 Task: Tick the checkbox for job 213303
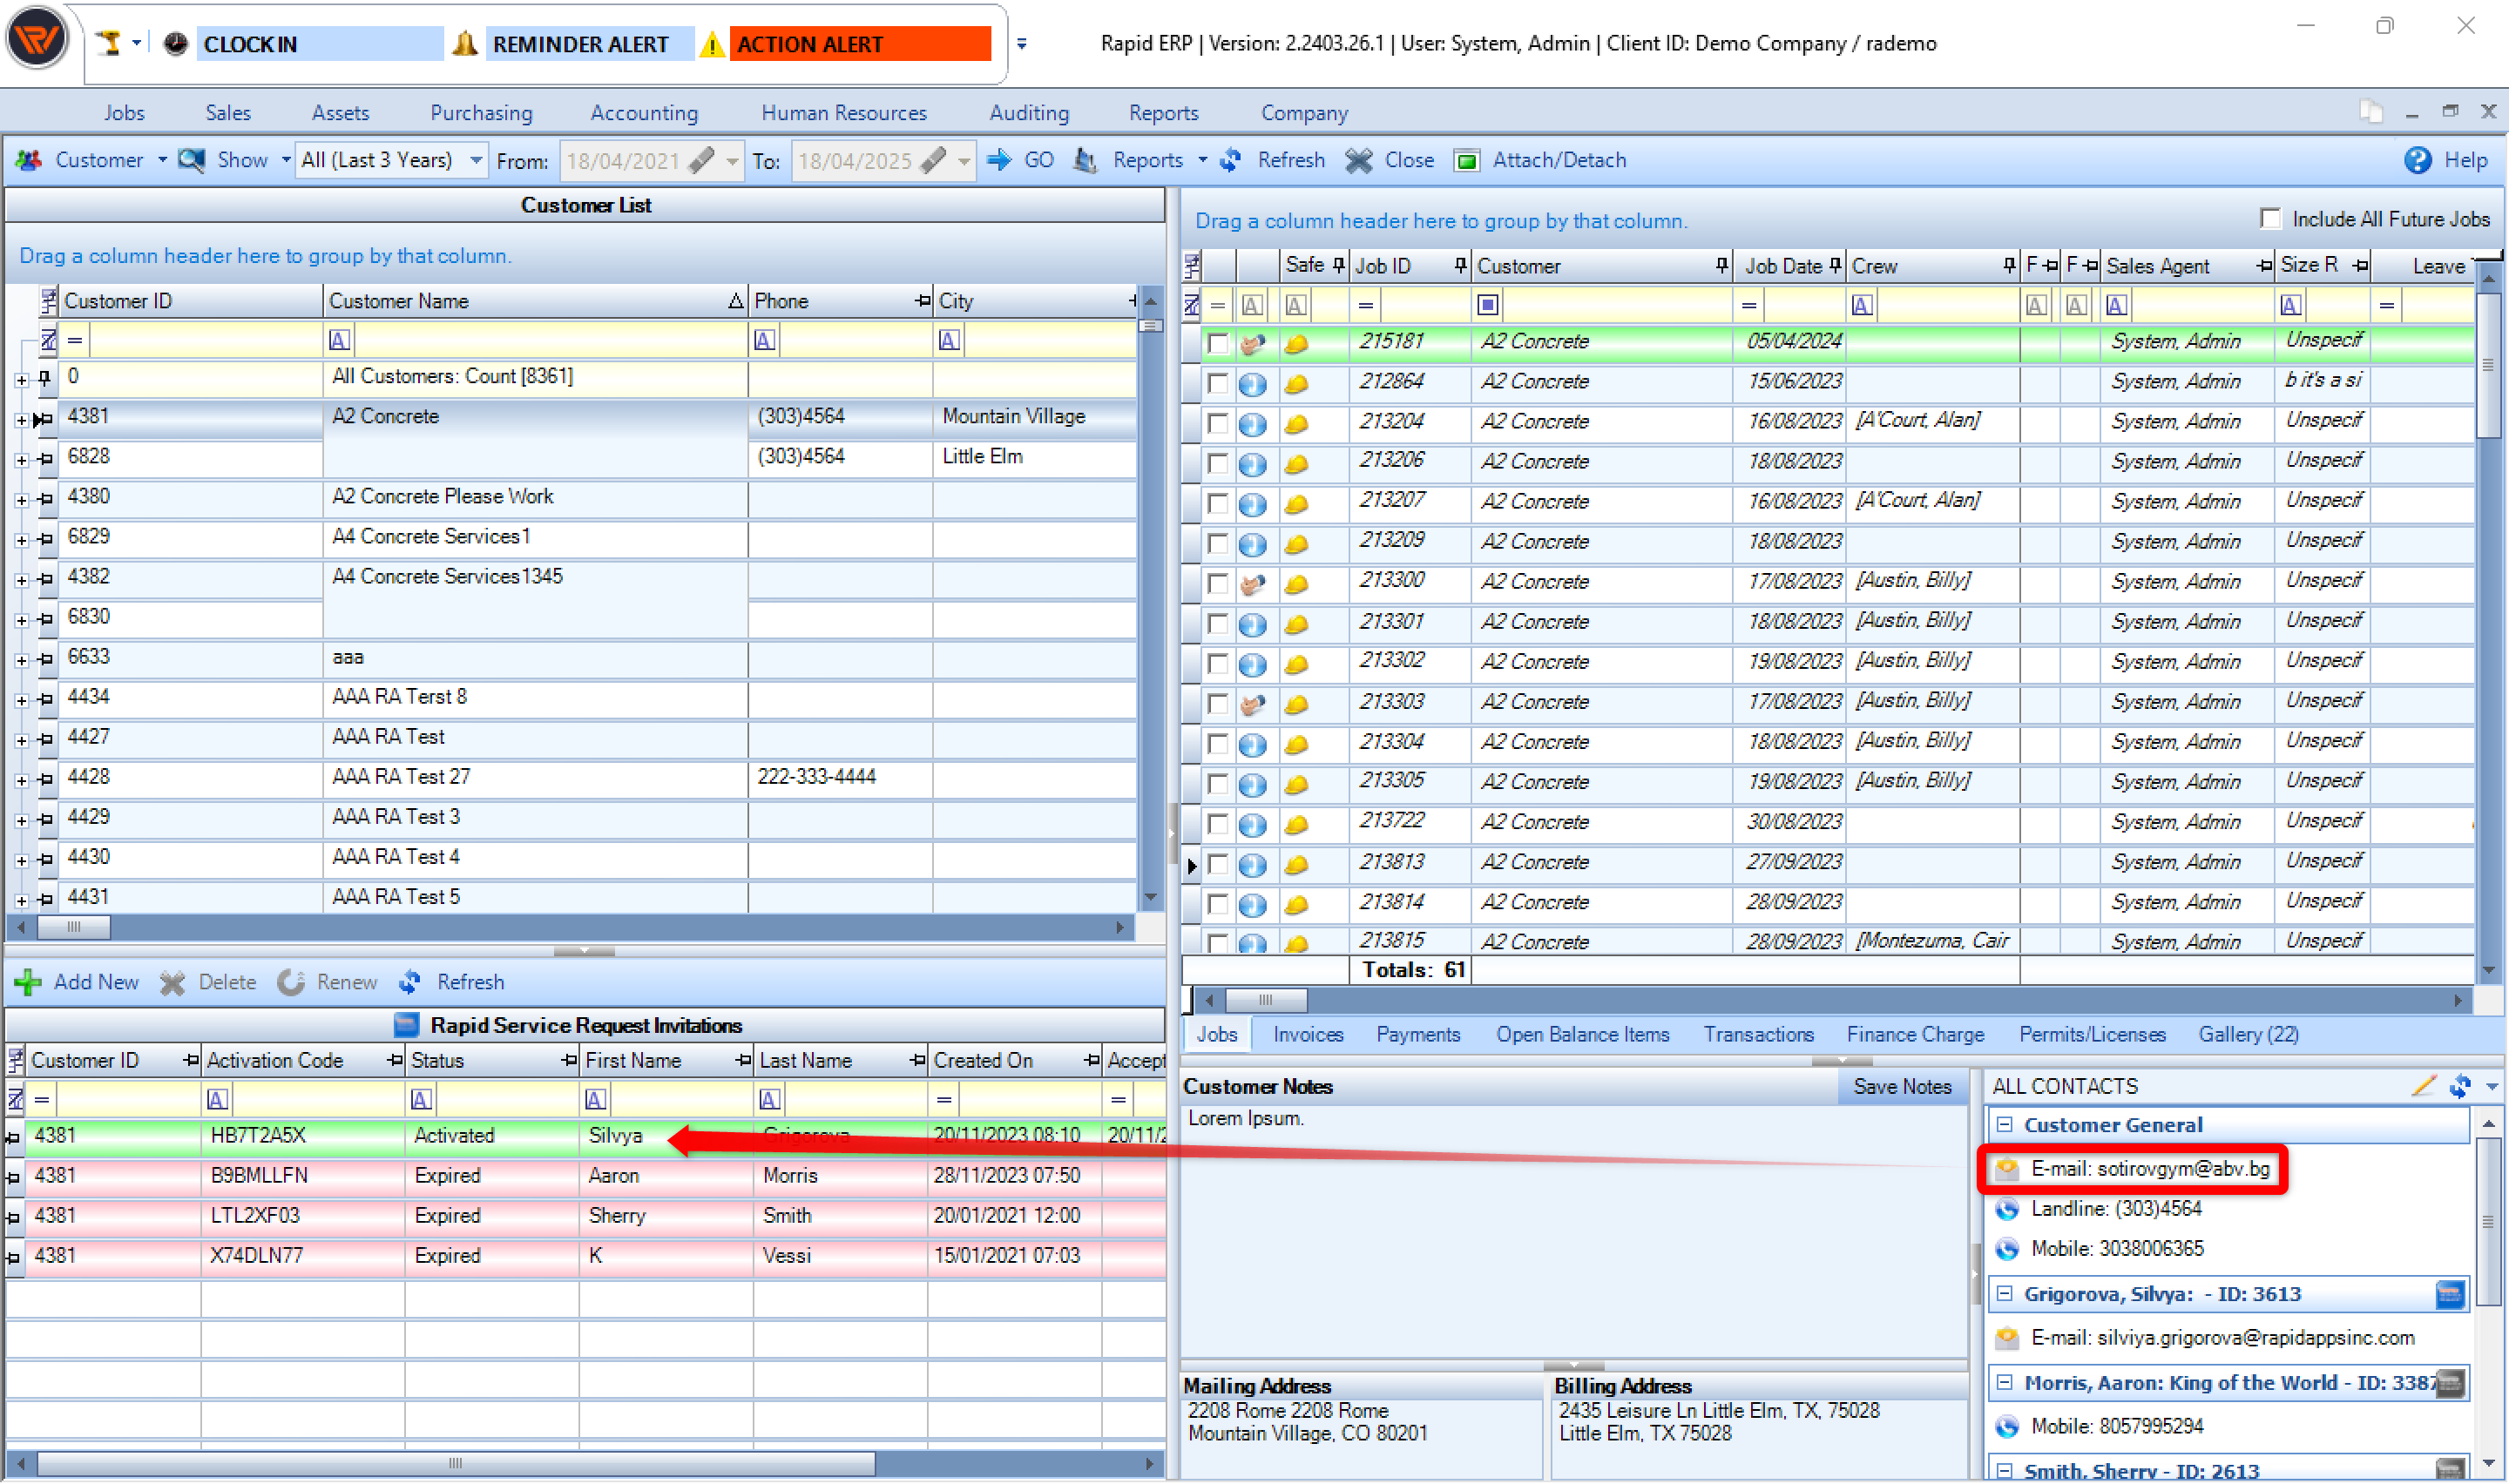point(1217,703)
